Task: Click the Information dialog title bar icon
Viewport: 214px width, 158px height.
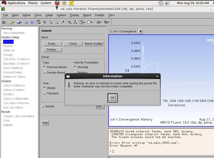Action: 68,77
